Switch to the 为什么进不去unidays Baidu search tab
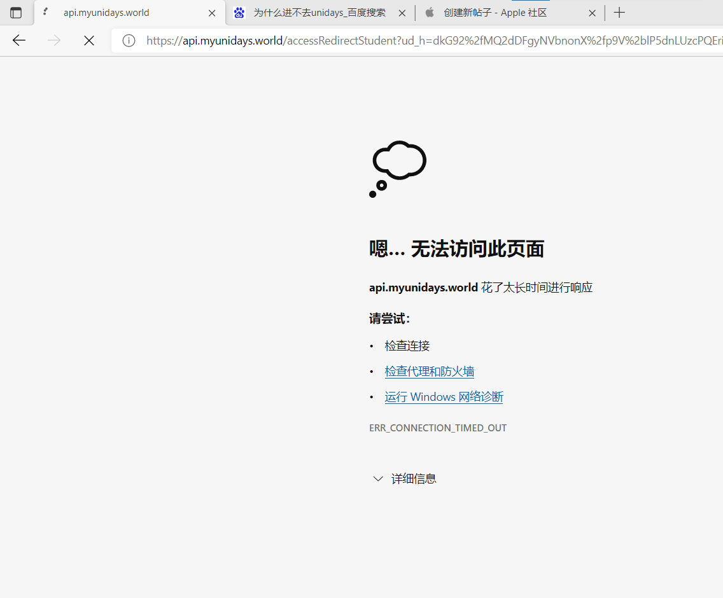This screenshot has width=723, height=598. [x=319, y=13]
